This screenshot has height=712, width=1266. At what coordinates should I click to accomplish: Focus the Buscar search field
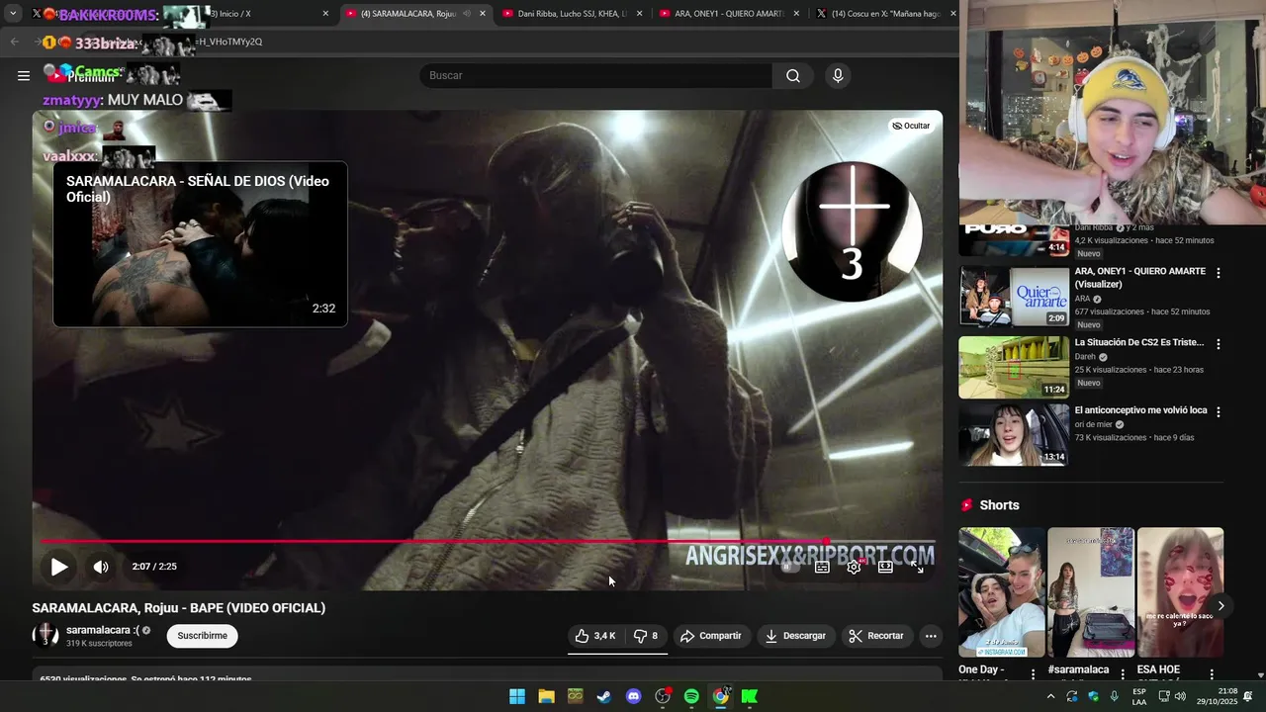[x=596, y=76]
